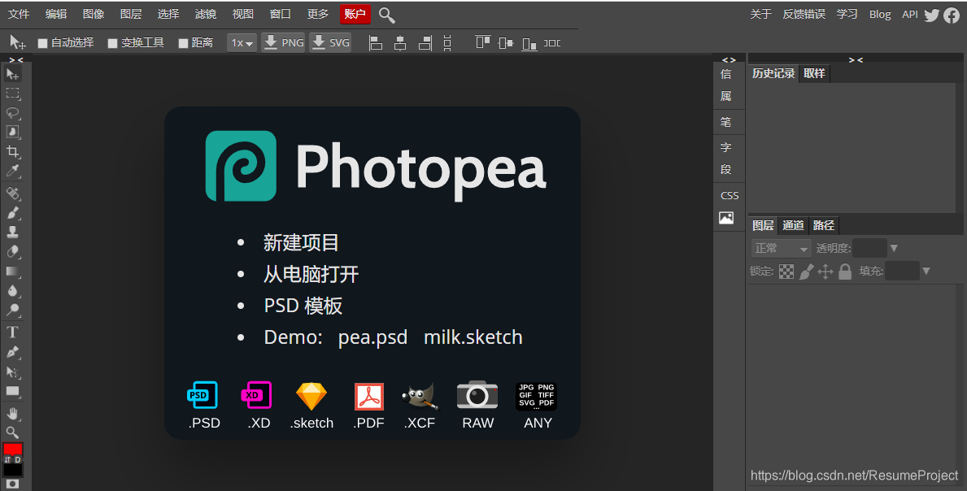
Task: Open the 填充 fill arrow
Action: 926,271
